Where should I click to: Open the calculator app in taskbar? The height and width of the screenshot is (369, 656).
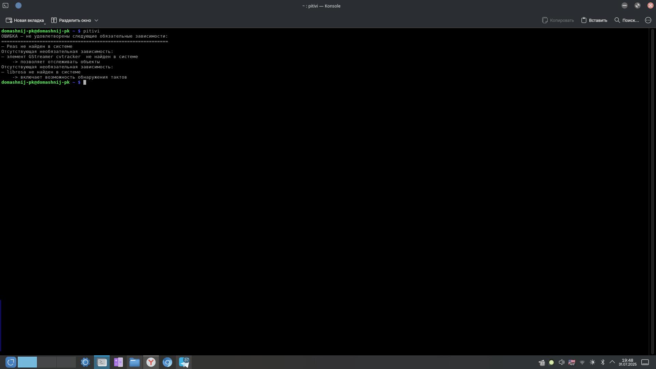(x=118, y=362)
